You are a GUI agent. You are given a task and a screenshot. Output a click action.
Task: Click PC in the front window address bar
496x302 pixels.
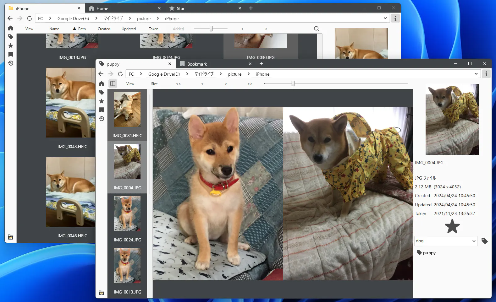131,74
